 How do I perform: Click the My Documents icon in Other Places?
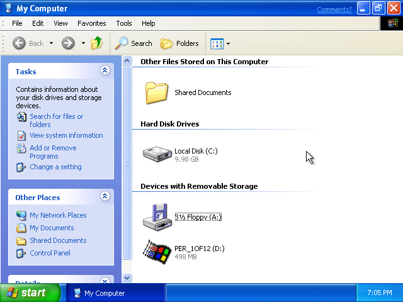coord(21,228)
